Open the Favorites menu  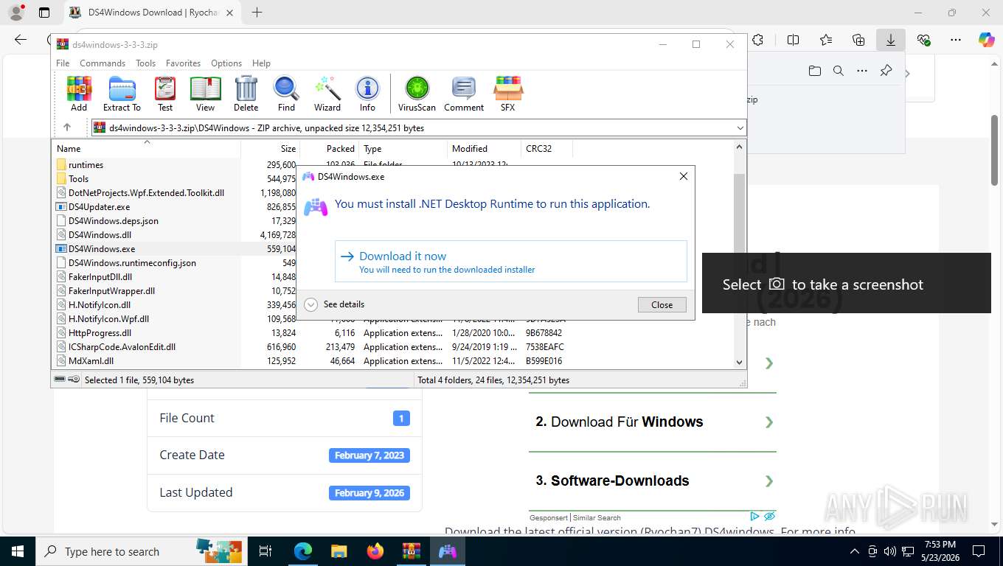pos(183,63)
